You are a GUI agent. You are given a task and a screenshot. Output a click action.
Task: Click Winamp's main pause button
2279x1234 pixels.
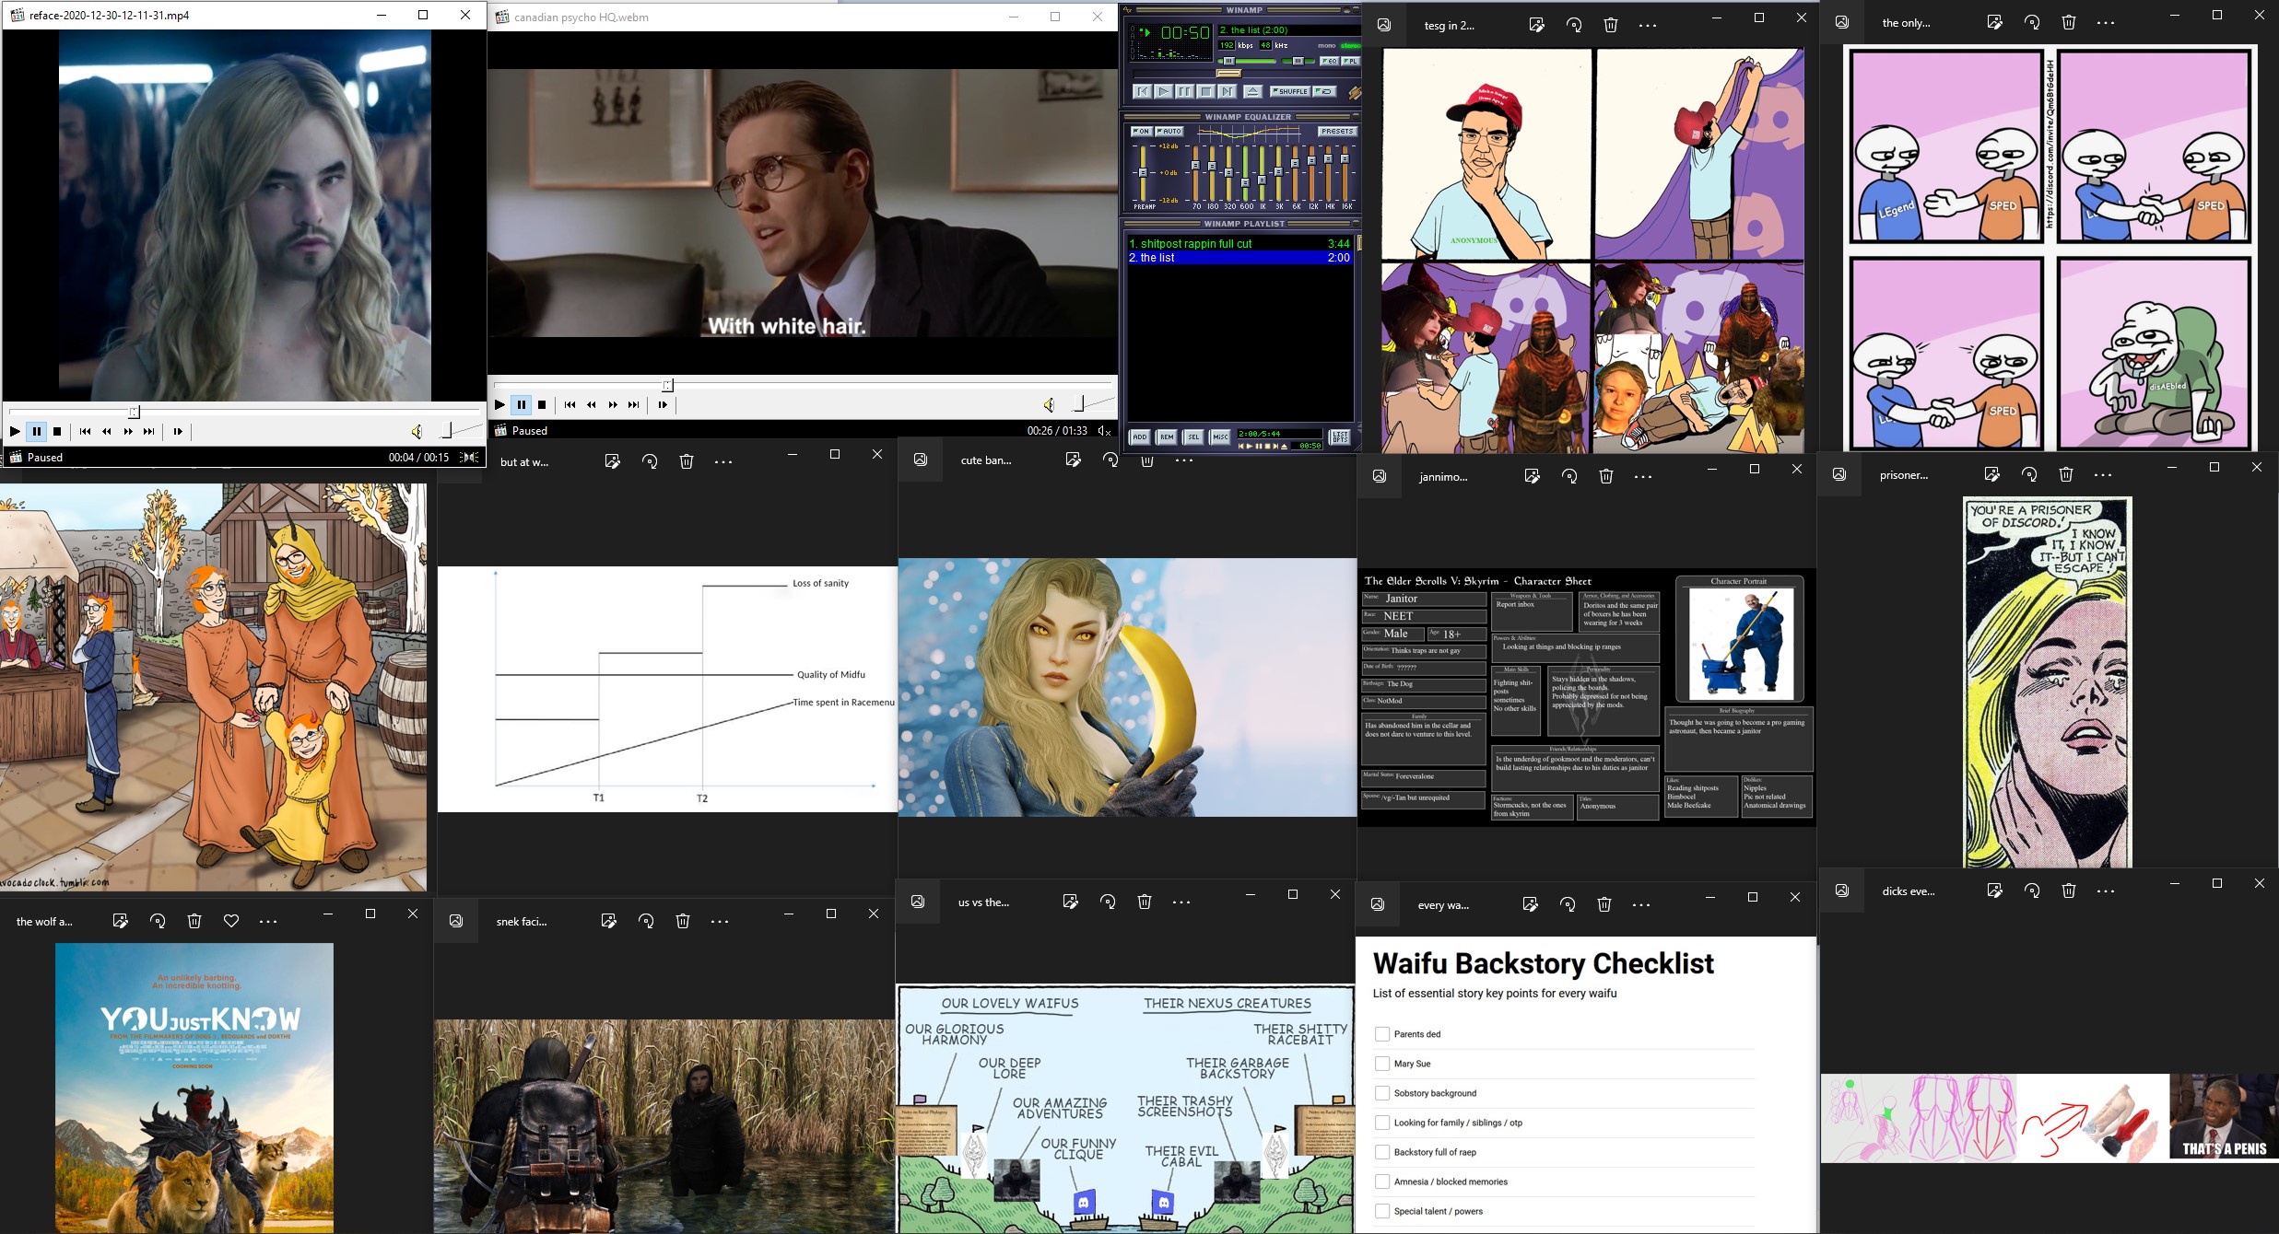point(1185,91)
